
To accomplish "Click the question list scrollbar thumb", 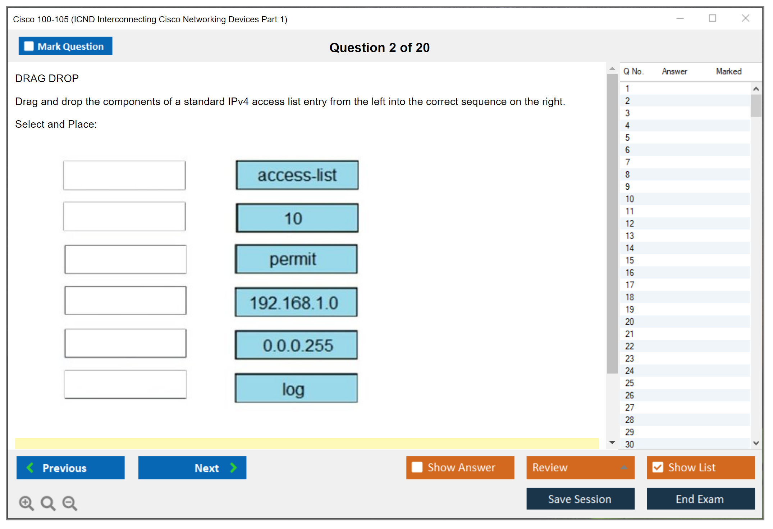I will [756, 106].
